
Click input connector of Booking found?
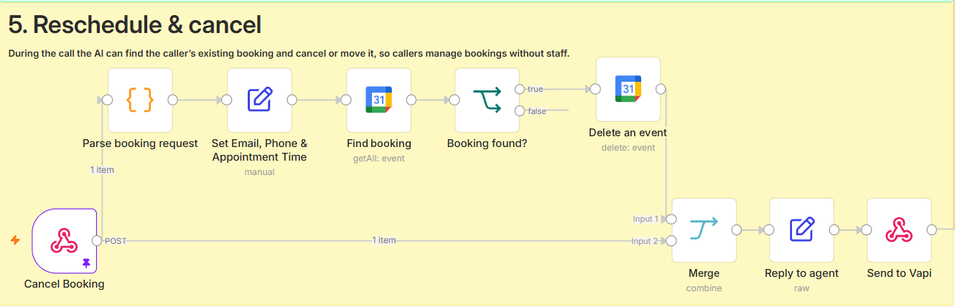point(455,100)
